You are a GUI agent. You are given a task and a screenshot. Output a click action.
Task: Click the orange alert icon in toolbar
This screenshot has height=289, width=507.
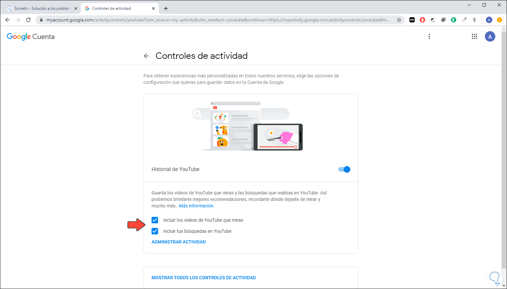[x=500, y=20]
